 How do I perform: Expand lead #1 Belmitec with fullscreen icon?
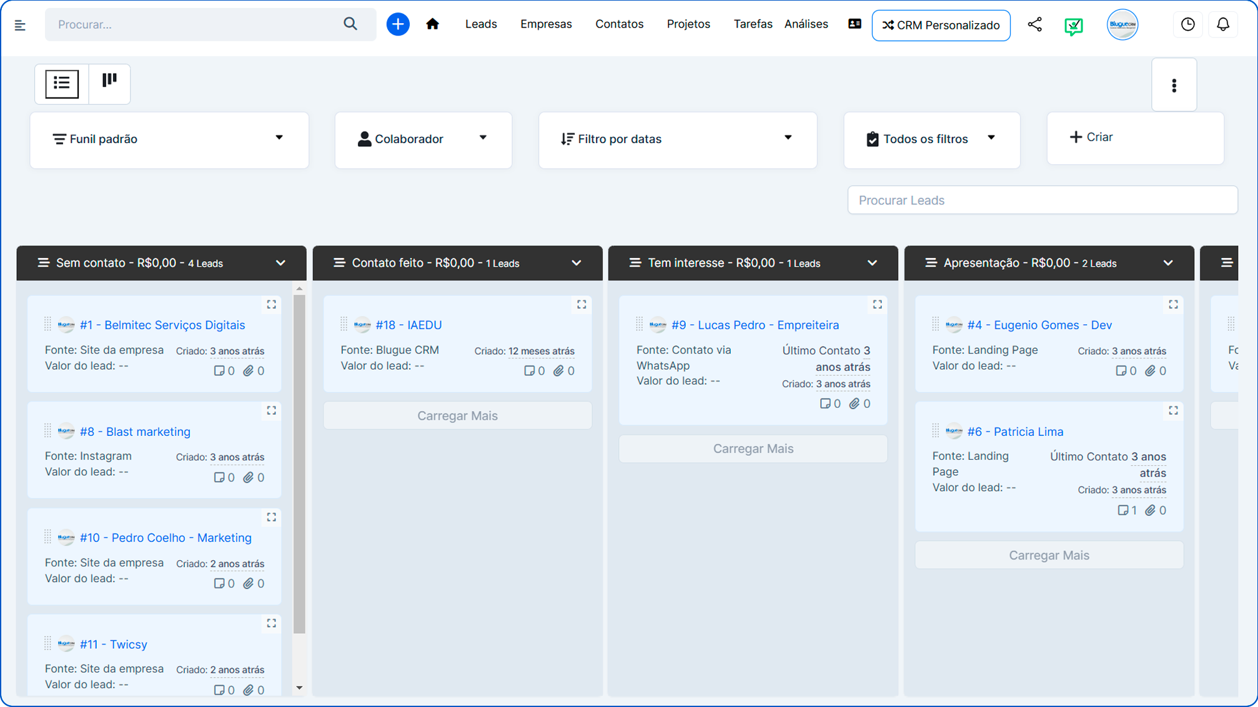[x=271, y=304]
